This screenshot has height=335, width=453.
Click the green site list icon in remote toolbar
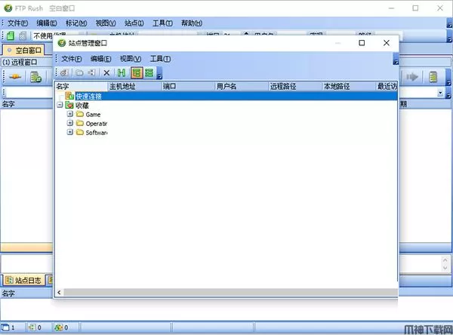coord(35,77)
